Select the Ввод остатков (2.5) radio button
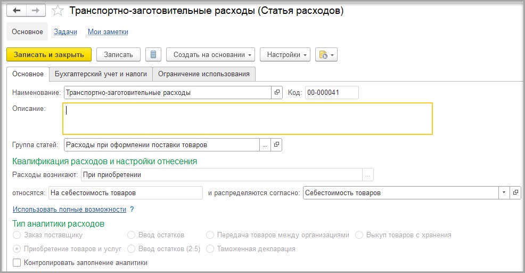525x273 pixels. (131, 249)
